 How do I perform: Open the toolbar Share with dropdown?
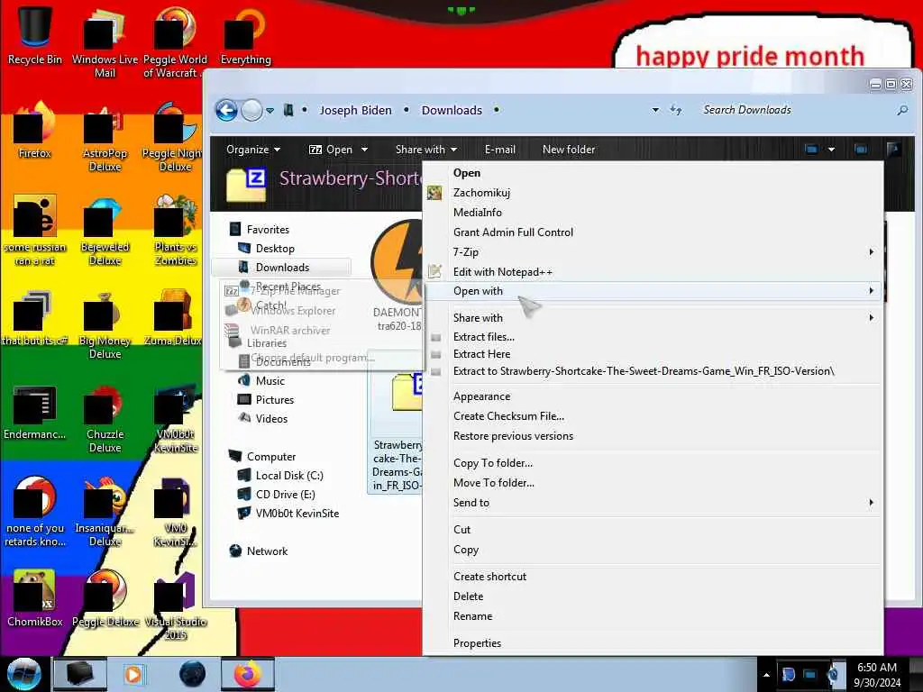(x=426, y=150)
